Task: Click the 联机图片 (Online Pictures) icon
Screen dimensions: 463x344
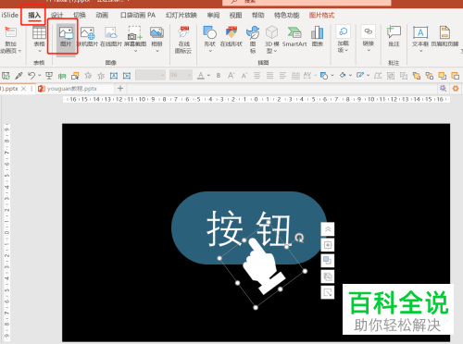Action: (x=88, y=32)
